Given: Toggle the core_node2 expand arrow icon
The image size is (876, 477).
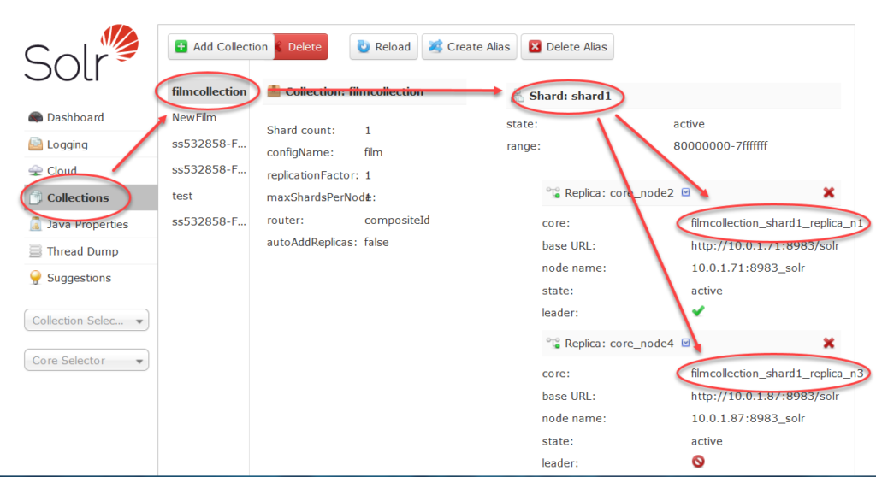Looking at the screenshot, I should (x=686, y=192).
